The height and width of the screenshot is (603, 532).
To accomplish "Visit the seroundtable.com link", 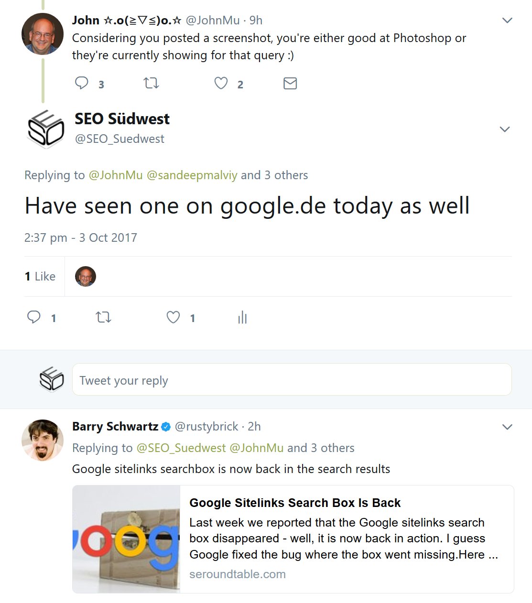I will point(237,574).
